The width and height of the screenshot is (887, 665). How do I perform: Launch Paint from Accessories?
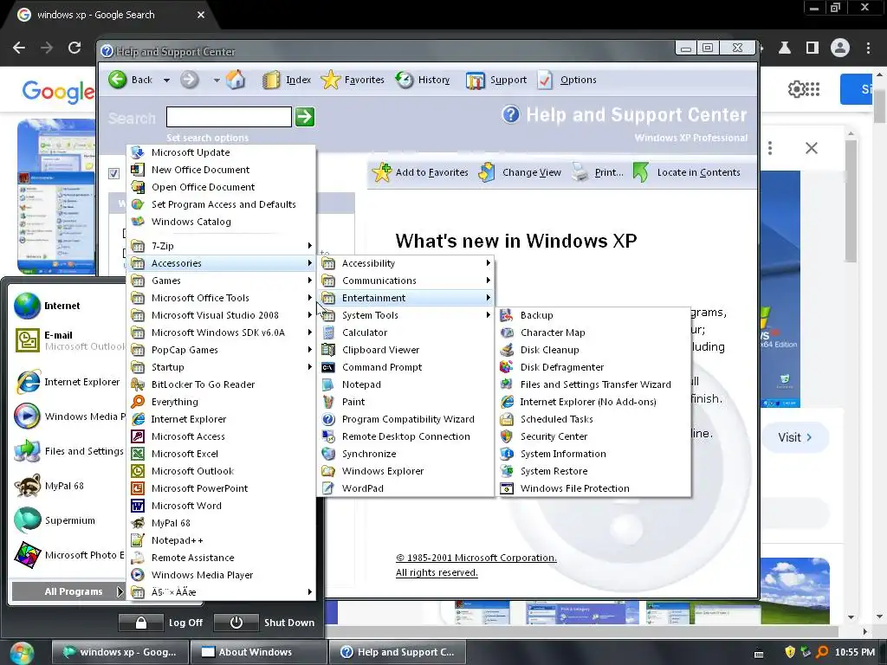pyautogui.click(x=405, y=402)
